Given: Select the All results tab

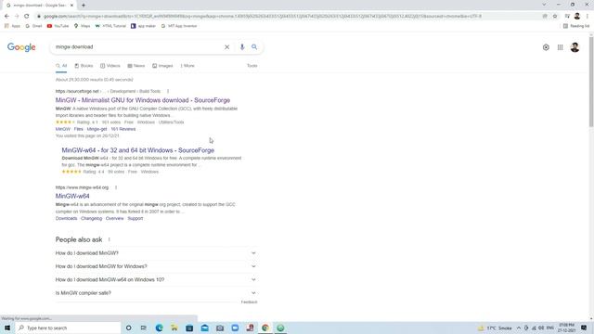Looking at the screenshot, I should (x=61, y=66).
